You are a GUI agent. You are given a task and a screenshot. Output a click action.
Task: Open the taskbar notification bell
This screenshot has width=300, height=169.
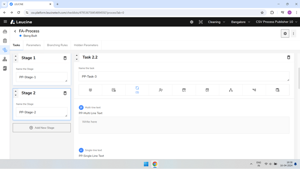click(x=295, y=164)
